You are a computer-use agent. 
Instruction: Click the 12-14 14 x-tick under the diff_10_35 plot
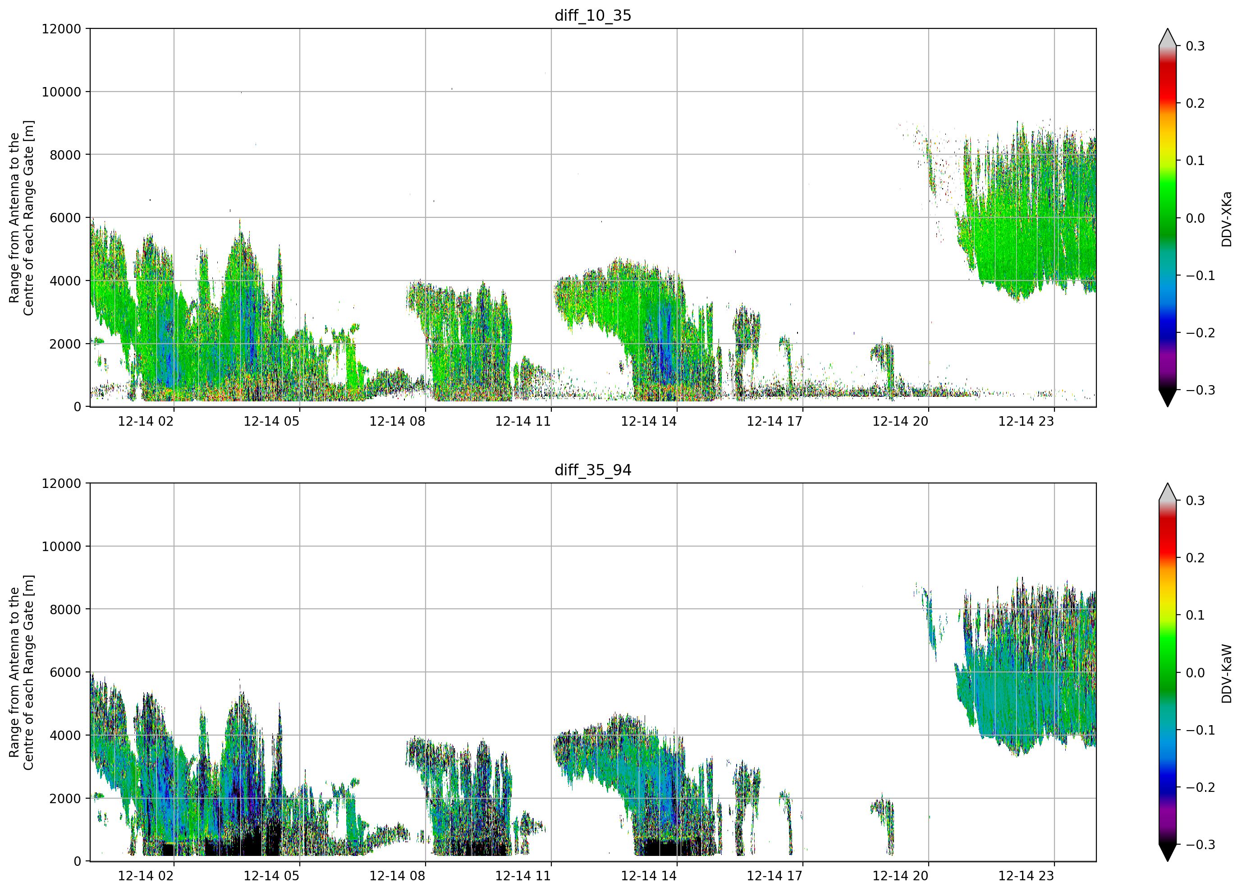649,421
